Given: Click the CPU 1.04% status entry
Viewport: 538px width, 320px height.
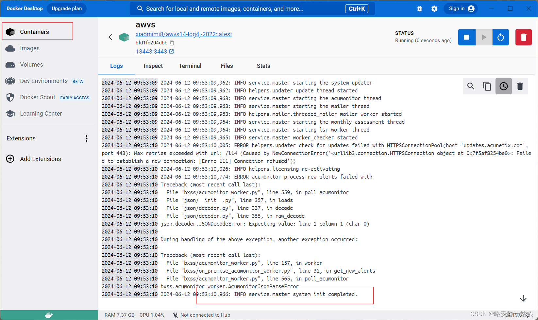Looking at the screenshot, I should click(x=152, y=315).
